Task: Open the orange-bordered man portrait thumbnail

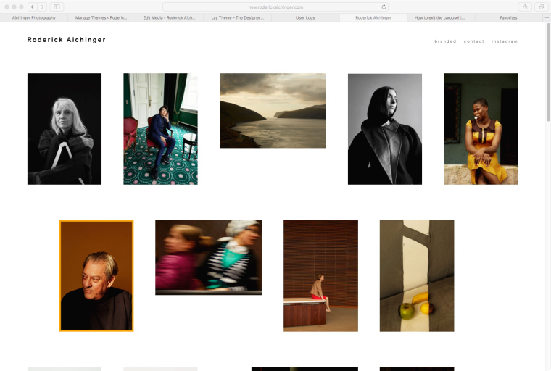Action: [x=96, y=275]
